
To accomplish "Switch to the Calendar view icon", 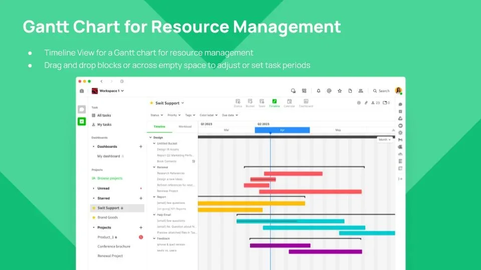I will click(x=289, y=103).
